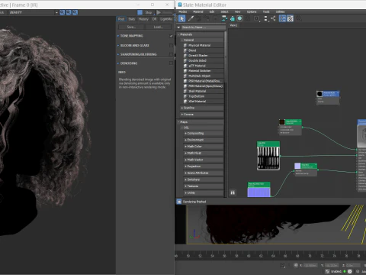The image size is (366, 275).
Task: Expand the Compositing OSL maps group
Action: 185,133
